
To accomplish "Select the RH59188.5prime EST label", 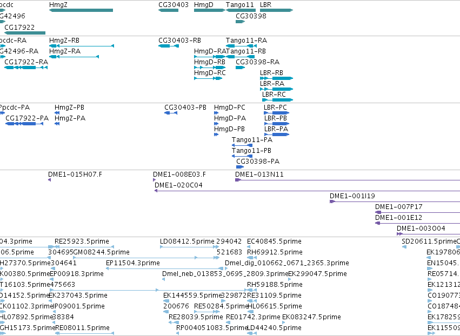I will [x=275, y=285].
